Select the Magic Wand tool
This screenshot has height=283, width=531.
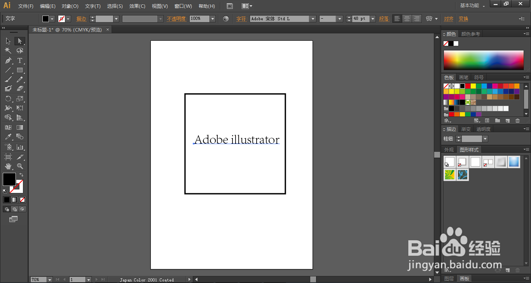[x=8, y=50]
